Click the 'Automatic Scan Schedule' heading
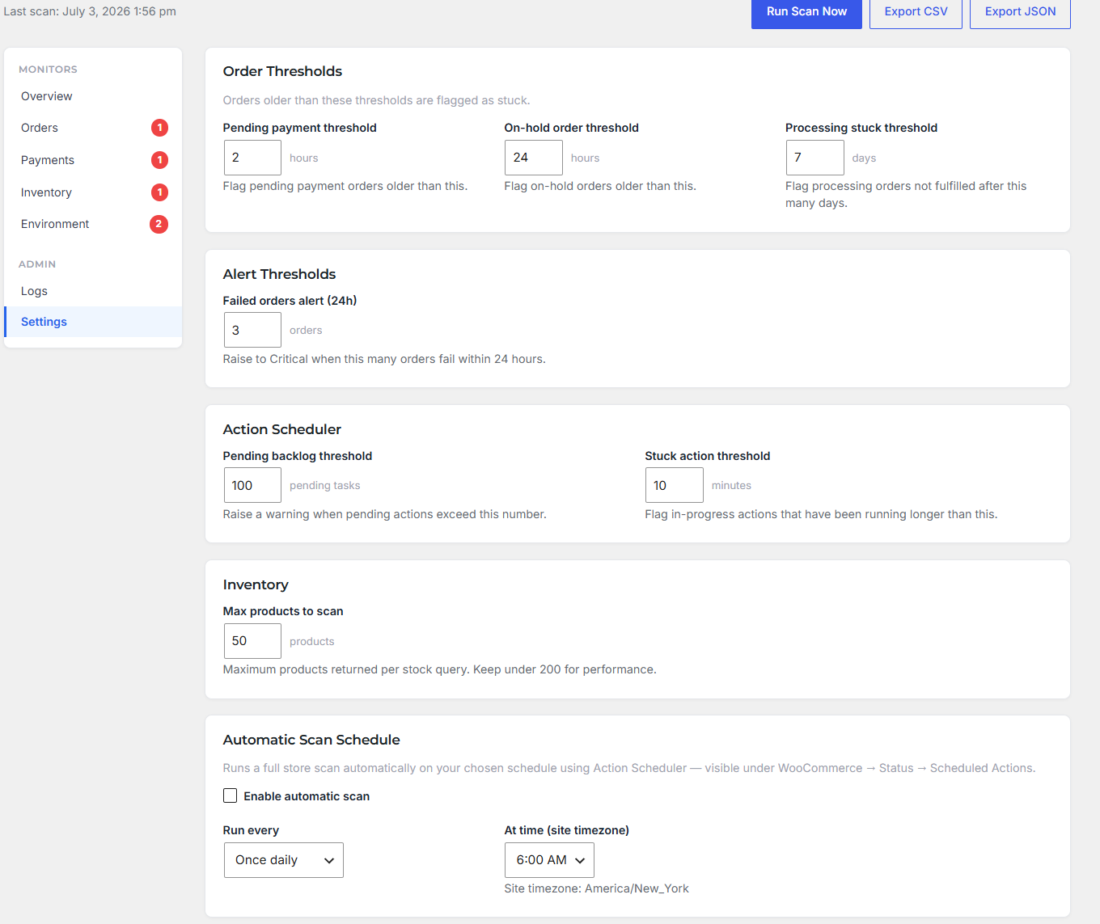 311,740
